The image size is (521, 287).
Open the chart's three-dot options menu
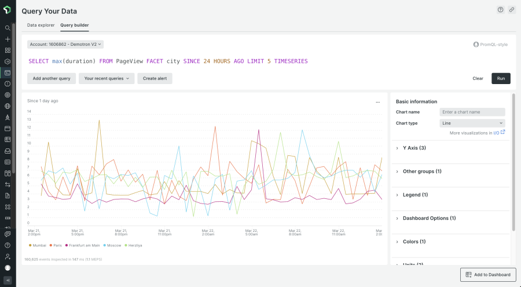377,101
